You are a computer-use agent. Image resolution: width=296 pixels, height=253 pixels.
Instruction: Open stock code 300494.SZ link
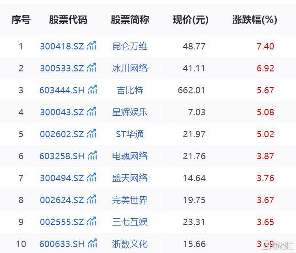[x=62, y=178]
